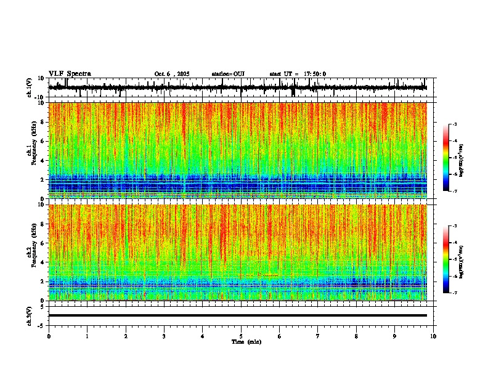Select the date text "Oct. 6 , 2025"

(172, 74)
